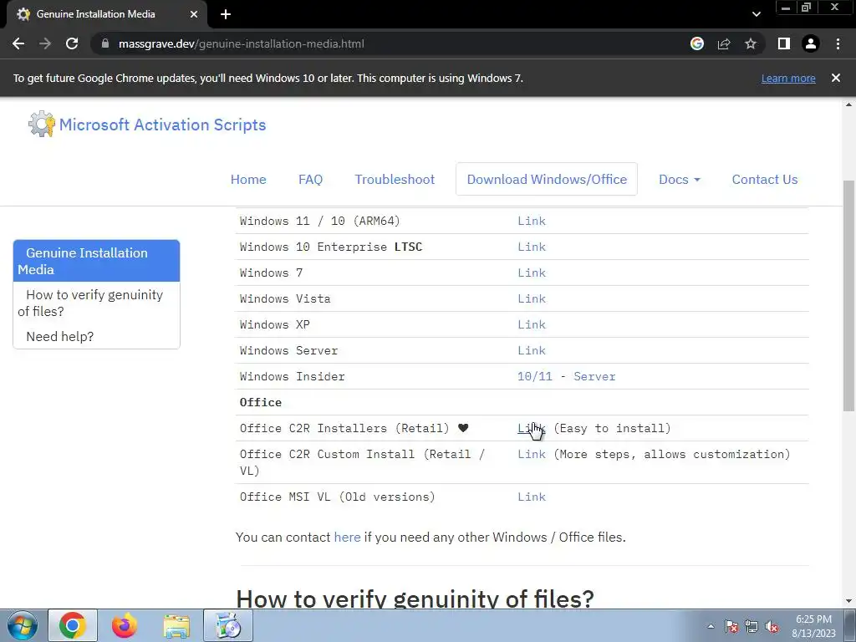Open the Windows 11 / 10 (ARM64) link

point(532,221)
